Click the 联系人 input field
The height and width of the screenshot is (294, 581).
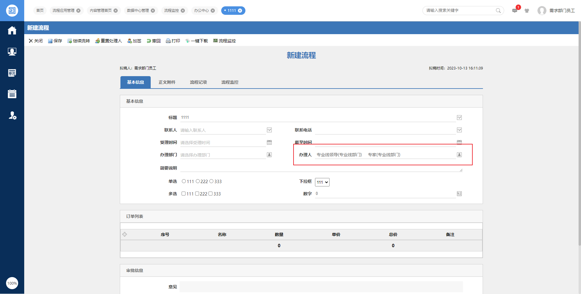coord(223,130)
